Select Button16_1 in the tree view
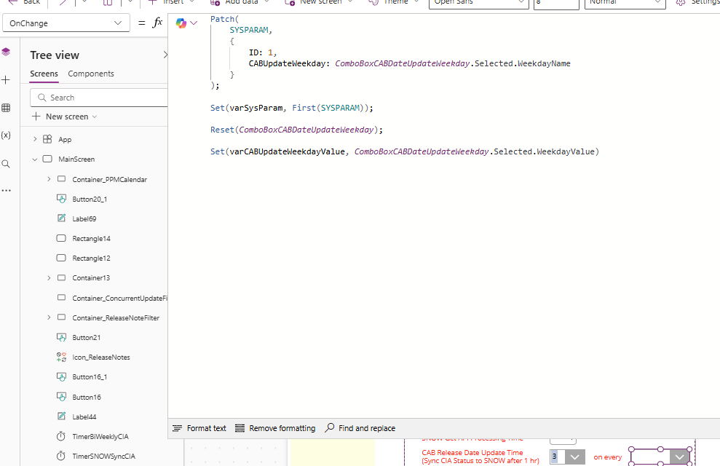 90,377
